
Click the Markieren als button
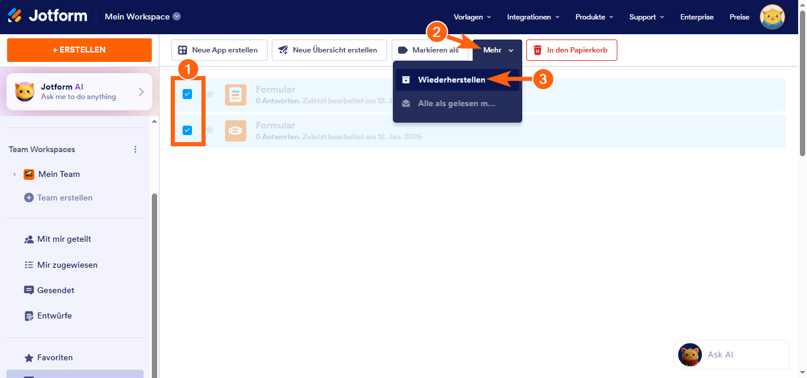tap(429, 50)
